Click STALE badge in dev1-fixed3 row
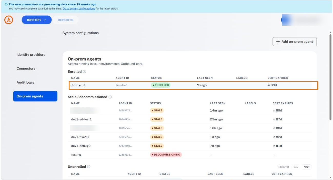The height and width of the screenshot is (180, 333). tap(157, 137)
